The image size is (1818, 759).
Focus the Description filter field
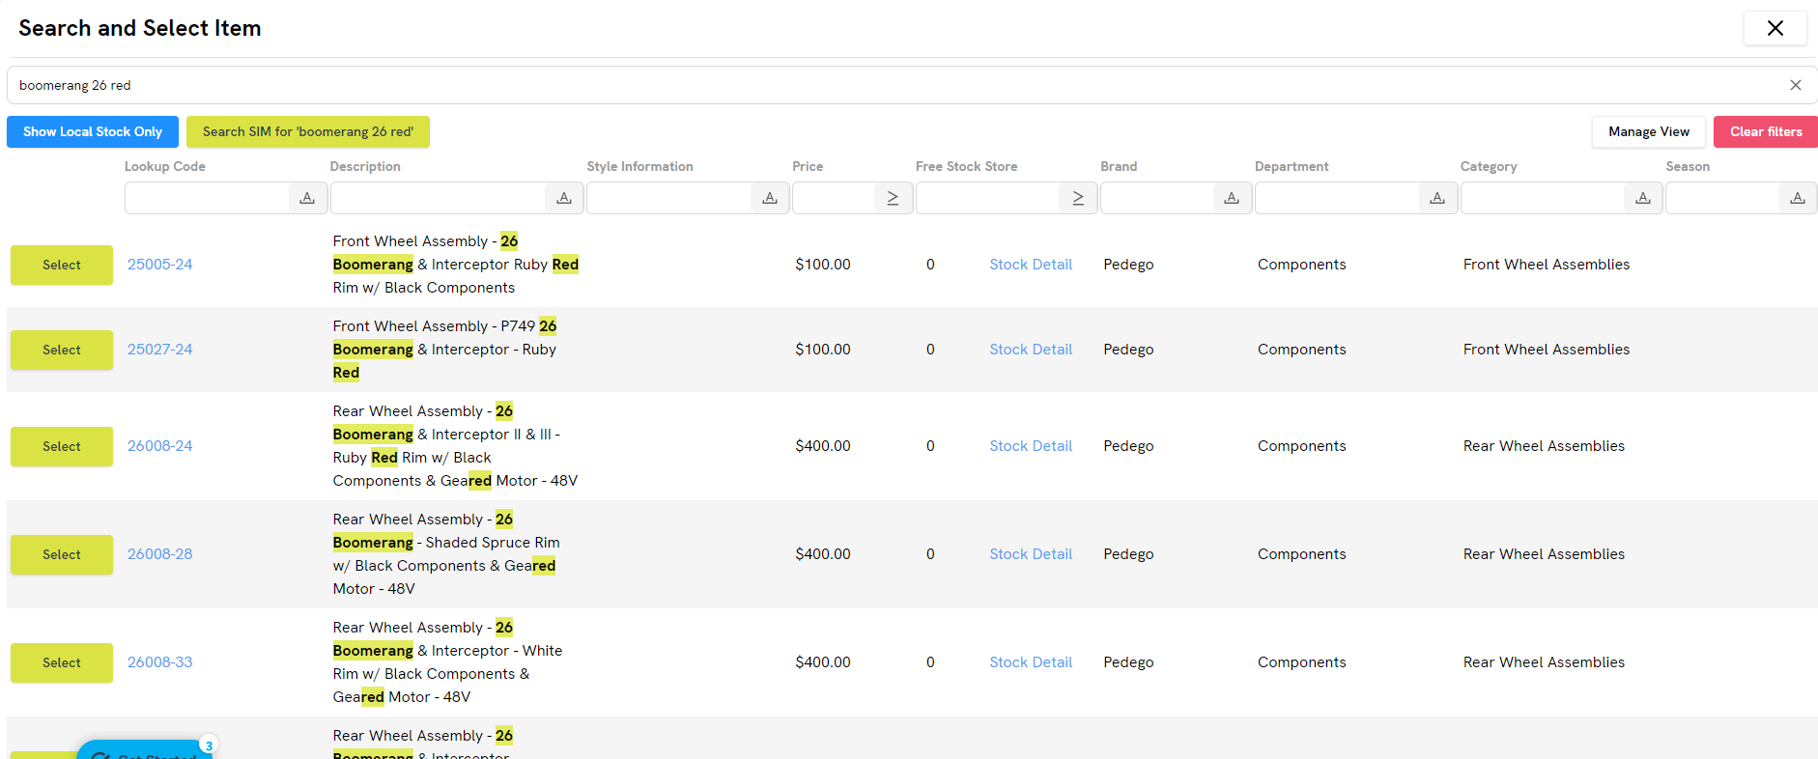point(439,198)
